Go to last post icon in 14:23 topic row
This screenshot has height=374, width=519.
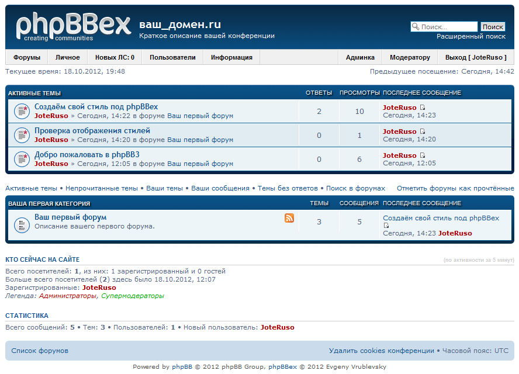click(423, 108)
